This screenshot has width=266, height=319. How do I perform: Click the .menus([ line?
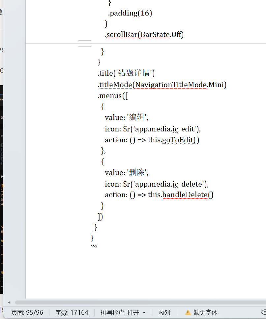click(113, 96)
